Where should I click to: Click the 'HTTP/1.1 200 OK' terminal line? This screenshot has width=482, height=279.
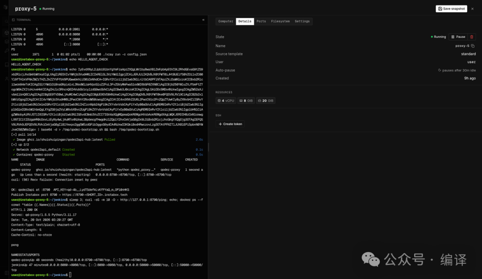tap(25, 210)
